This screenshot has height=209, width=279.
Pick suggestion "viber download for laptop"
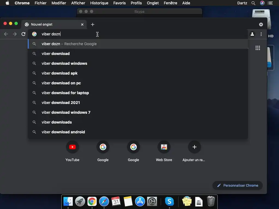pos(138,93)
